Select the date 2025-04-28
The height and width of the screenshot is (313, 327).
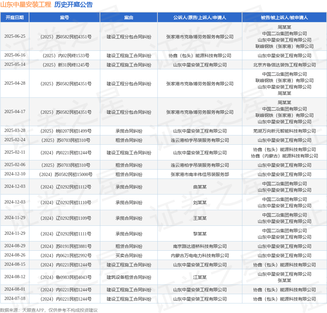coord(15,83)
